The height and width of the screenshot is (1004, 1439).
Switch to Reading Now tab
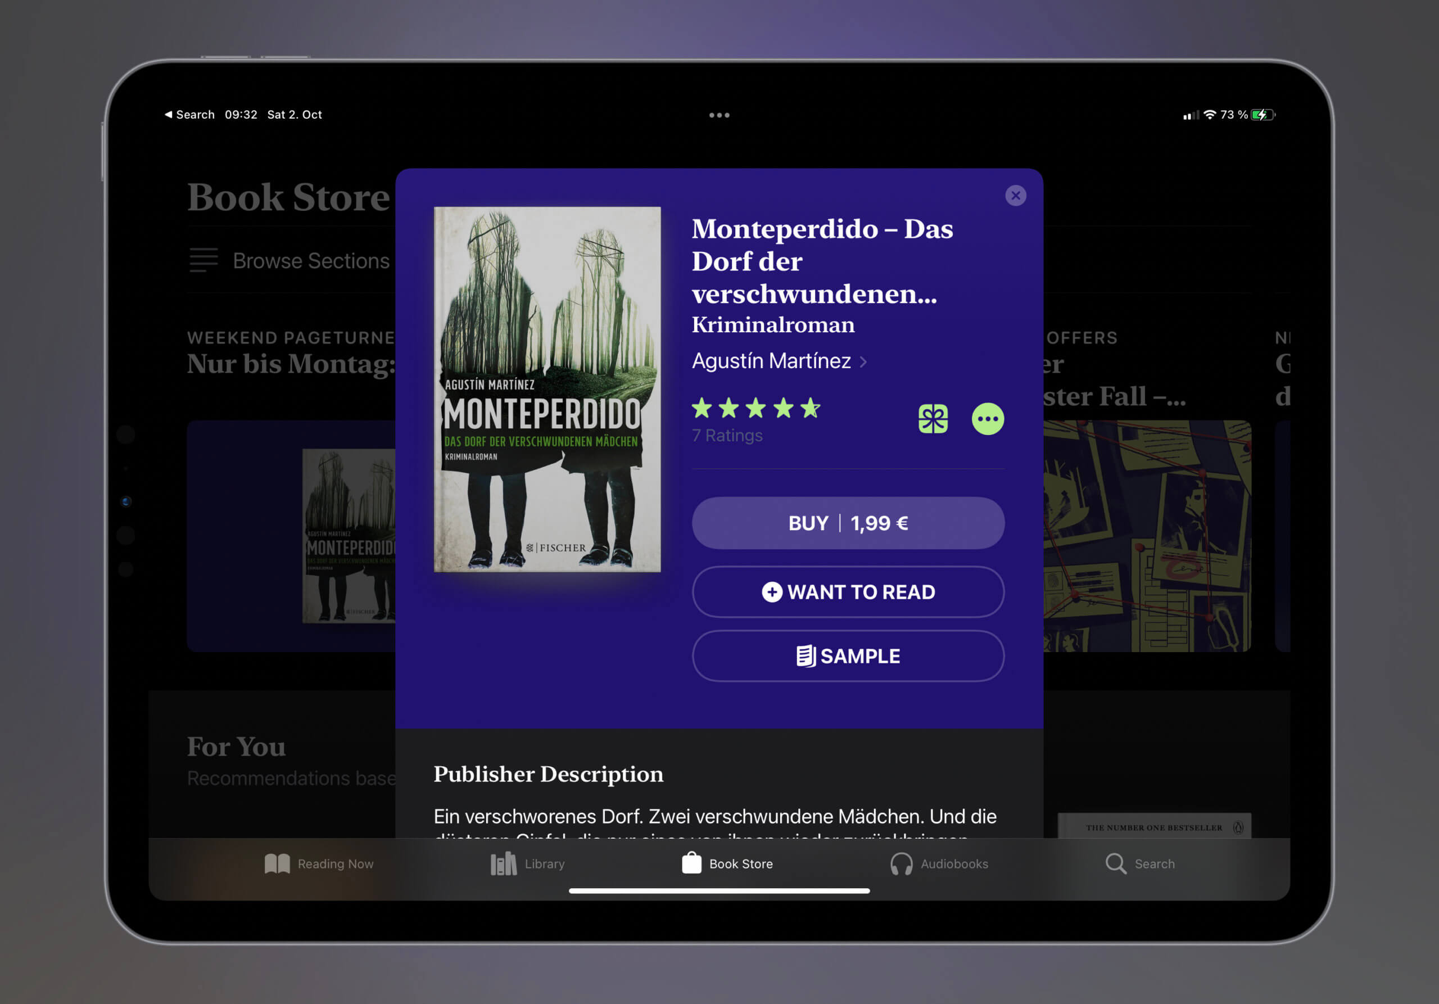[319, 863]
